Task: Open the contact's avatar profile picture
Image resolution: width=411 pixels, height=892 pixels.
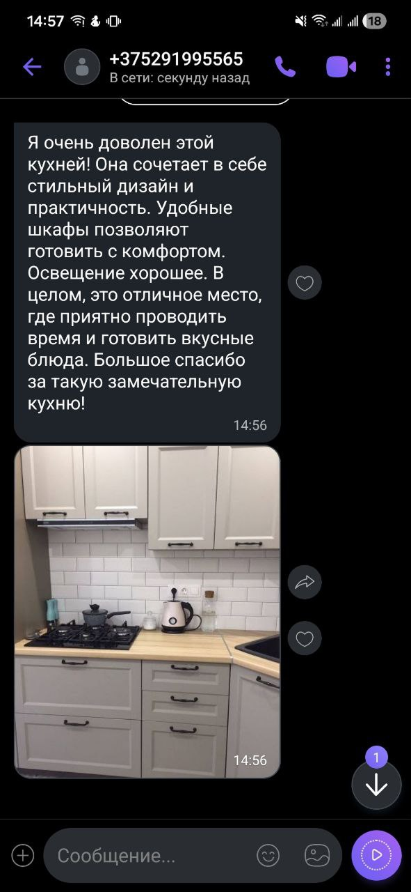Action: point(82,67)
